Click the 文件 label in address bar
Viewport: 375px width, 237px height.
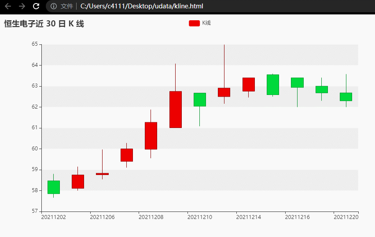67,6
